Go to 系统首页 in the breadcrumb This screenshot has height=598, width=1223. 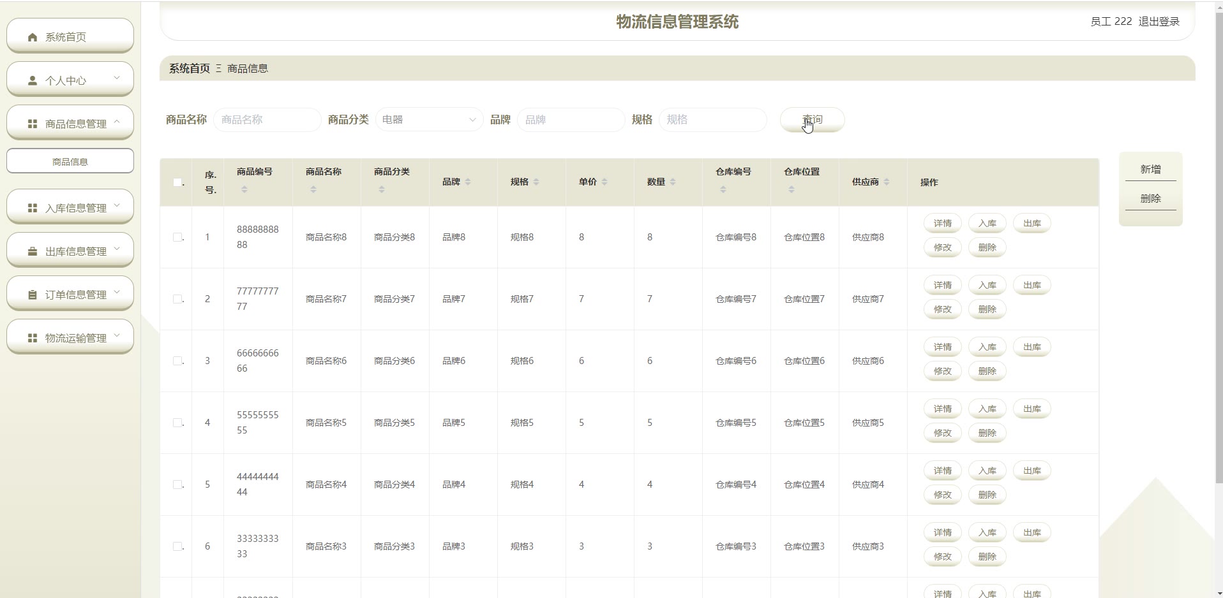[x=189, y=69]
